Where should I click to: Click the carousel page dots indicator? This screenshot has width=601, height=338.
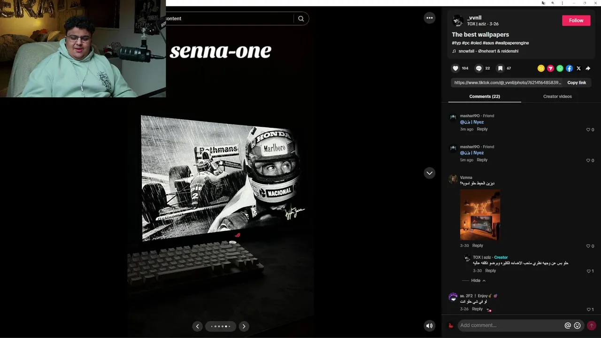(220, 326)
